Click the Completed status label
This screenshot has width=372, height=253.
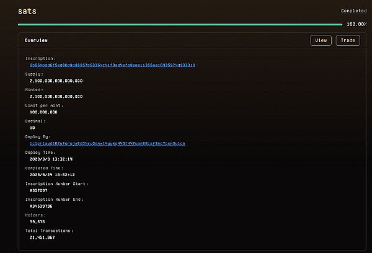click(x=354, y=11)
